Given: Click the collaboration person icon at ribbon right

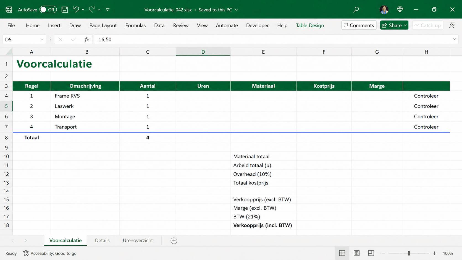Looking at the screenshot, I should coord(452,25).
